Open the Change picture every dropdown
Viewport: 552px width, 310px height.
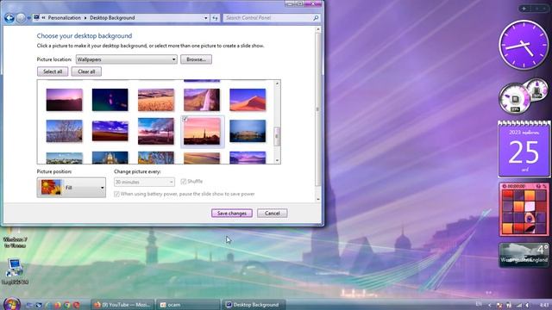(x=144, y=182)
